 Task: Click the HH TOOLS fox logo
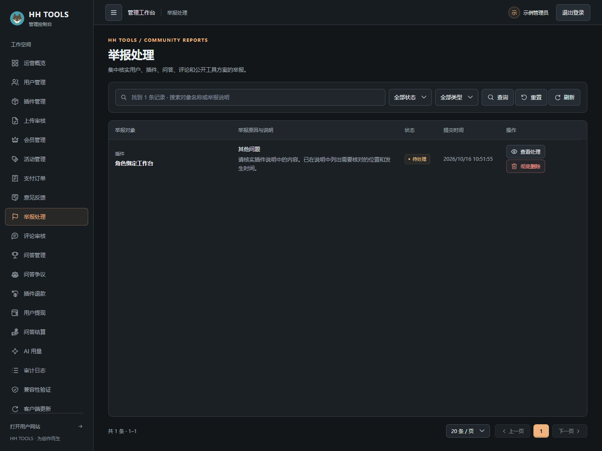tap(17, 18)
